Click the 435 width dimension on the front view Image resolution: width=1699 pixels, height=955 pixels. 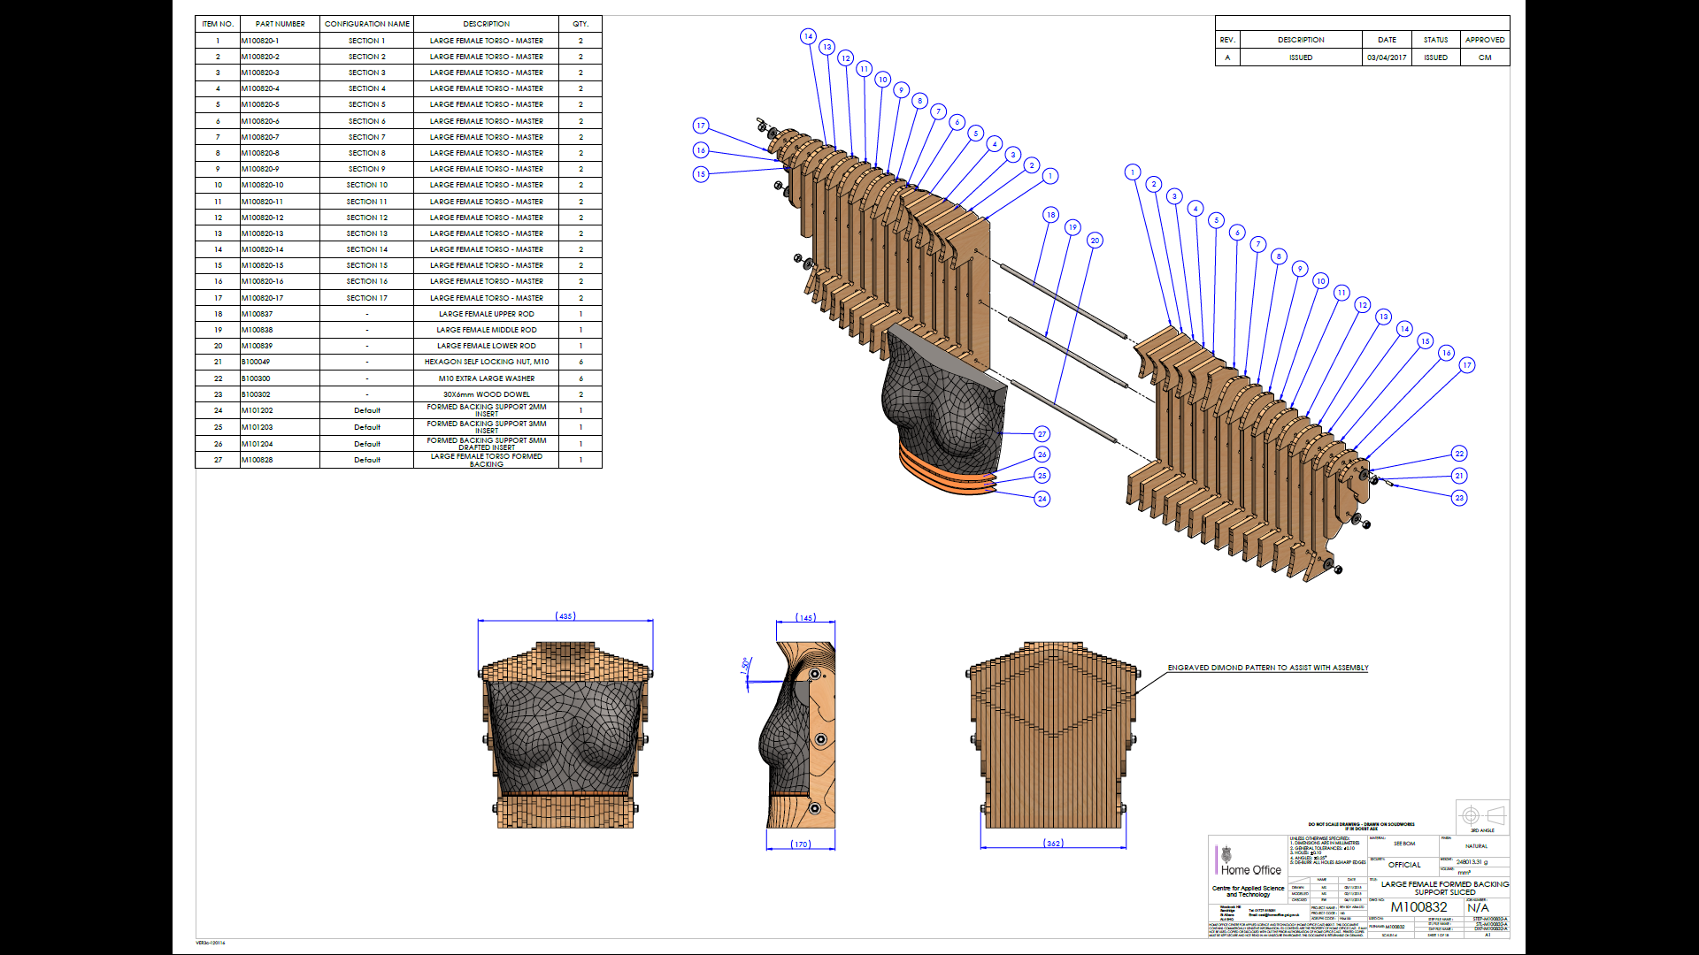click(x=565, y=616)
